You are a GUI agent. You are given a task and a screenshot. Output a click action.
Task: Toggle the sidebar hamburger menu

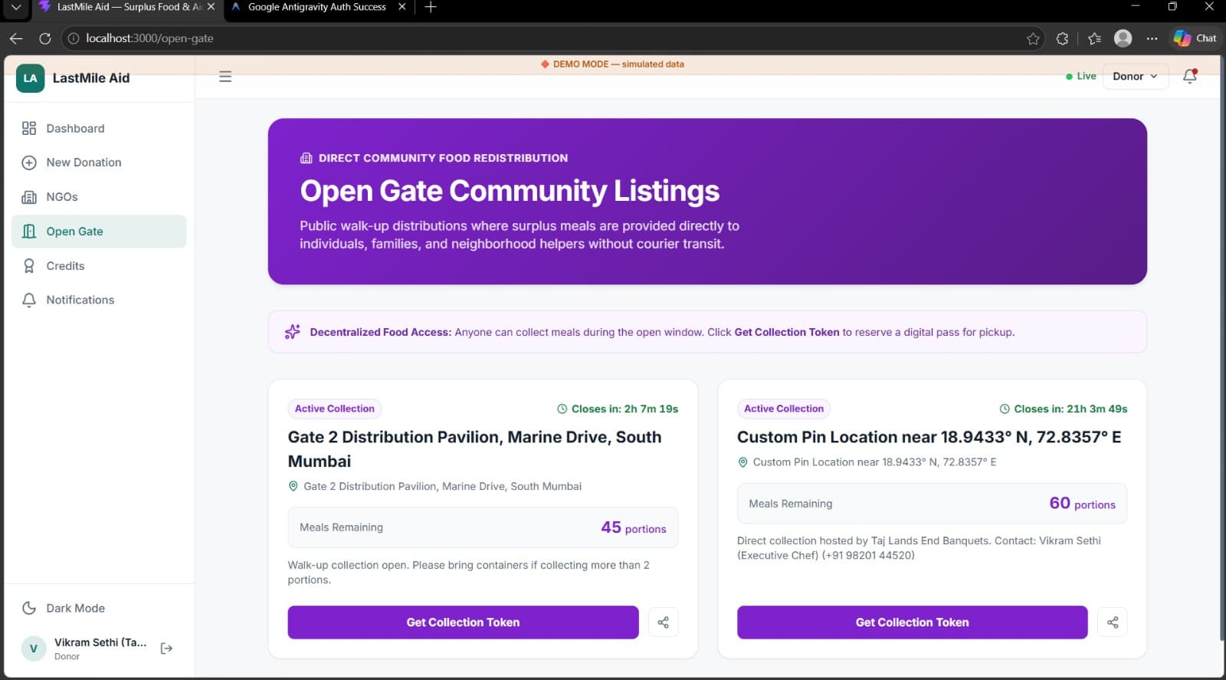(x=225, y=77)
